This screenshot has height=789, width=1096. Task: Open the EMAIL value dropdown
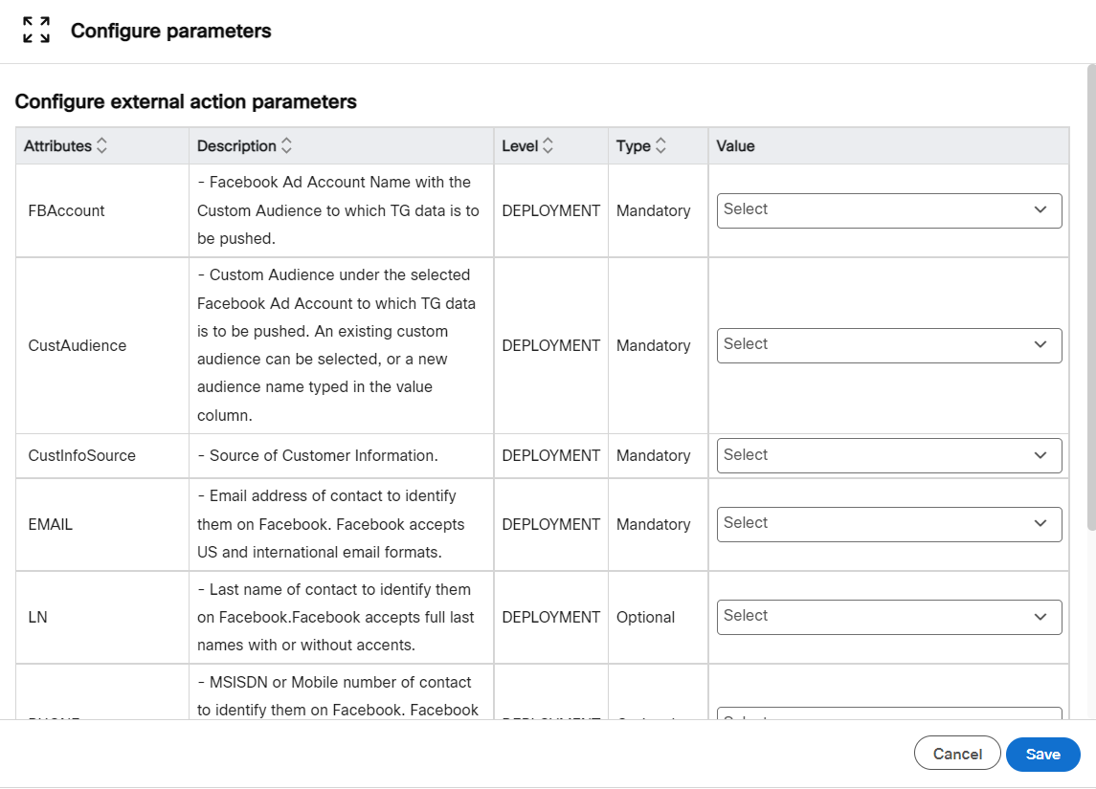(x=888, y=523)
